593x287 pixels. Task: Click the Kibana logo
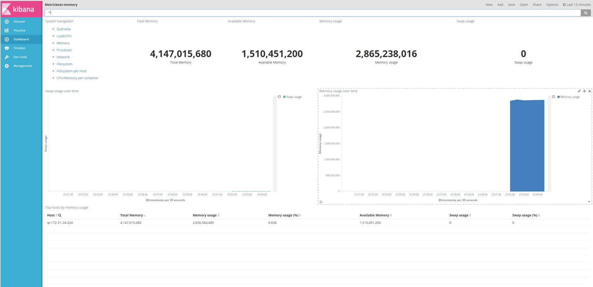pyautogui.click(x=21, y=9)
